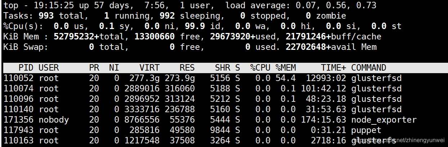Viewport: 448px width, 147px height.
Task: Click the 55376 RES value
Action: click(x=182, y=120)
